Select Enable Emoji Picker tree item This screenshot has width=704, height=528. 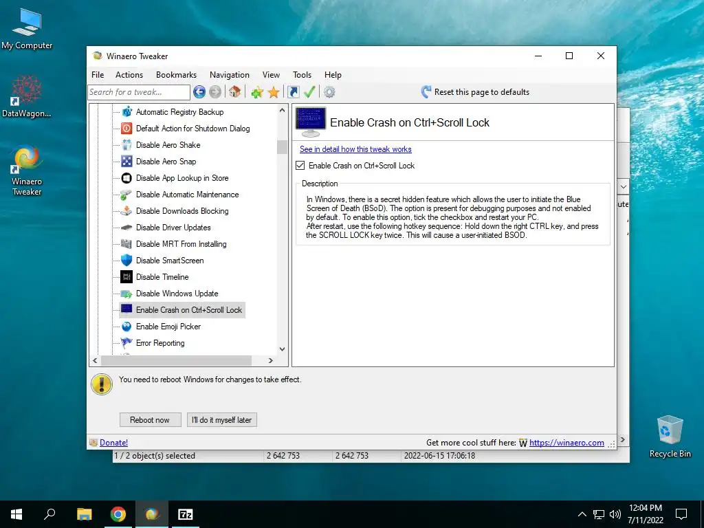point(168,327)
